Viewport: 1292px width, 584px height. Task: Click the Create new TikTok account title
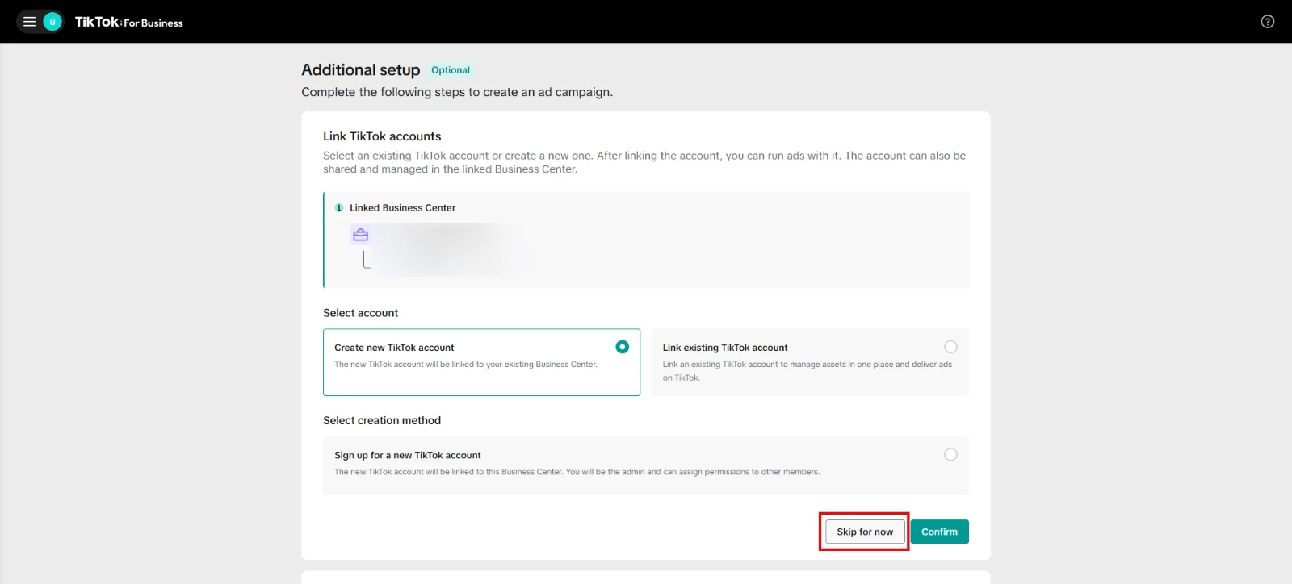click(x=394, y=348)
